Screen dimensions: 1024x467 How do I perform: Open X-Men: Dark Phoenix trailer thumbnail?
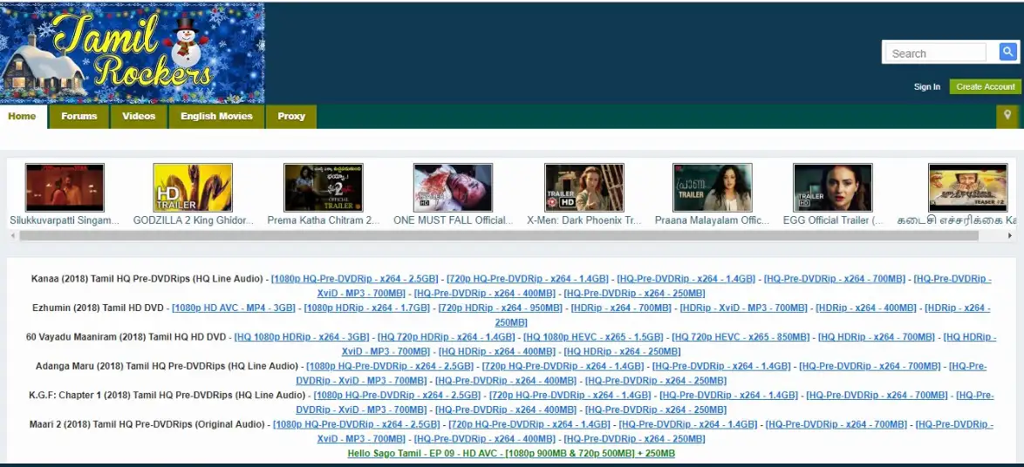pyautogui.click(x=584, y=187)
